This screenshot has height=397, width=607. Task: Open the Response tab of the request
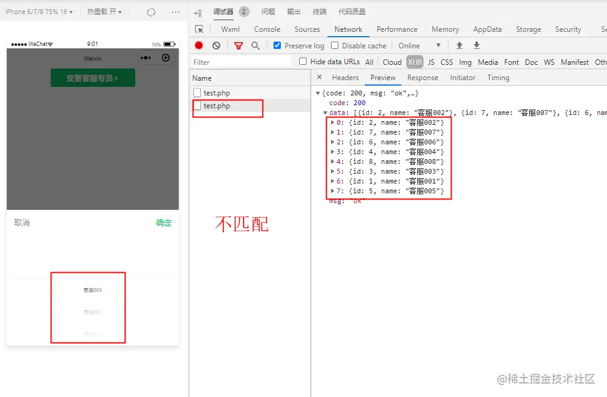click(422, 78)
